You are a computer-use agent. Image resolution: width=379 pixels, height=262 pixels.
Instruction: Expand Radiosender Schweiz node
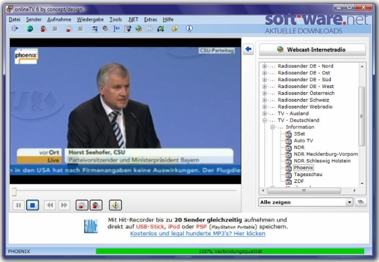coord(264,100)
